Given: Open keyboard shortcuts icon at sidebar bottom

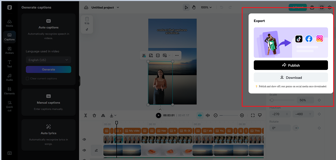Looking at the screenshot, I should tap(9, 153).
